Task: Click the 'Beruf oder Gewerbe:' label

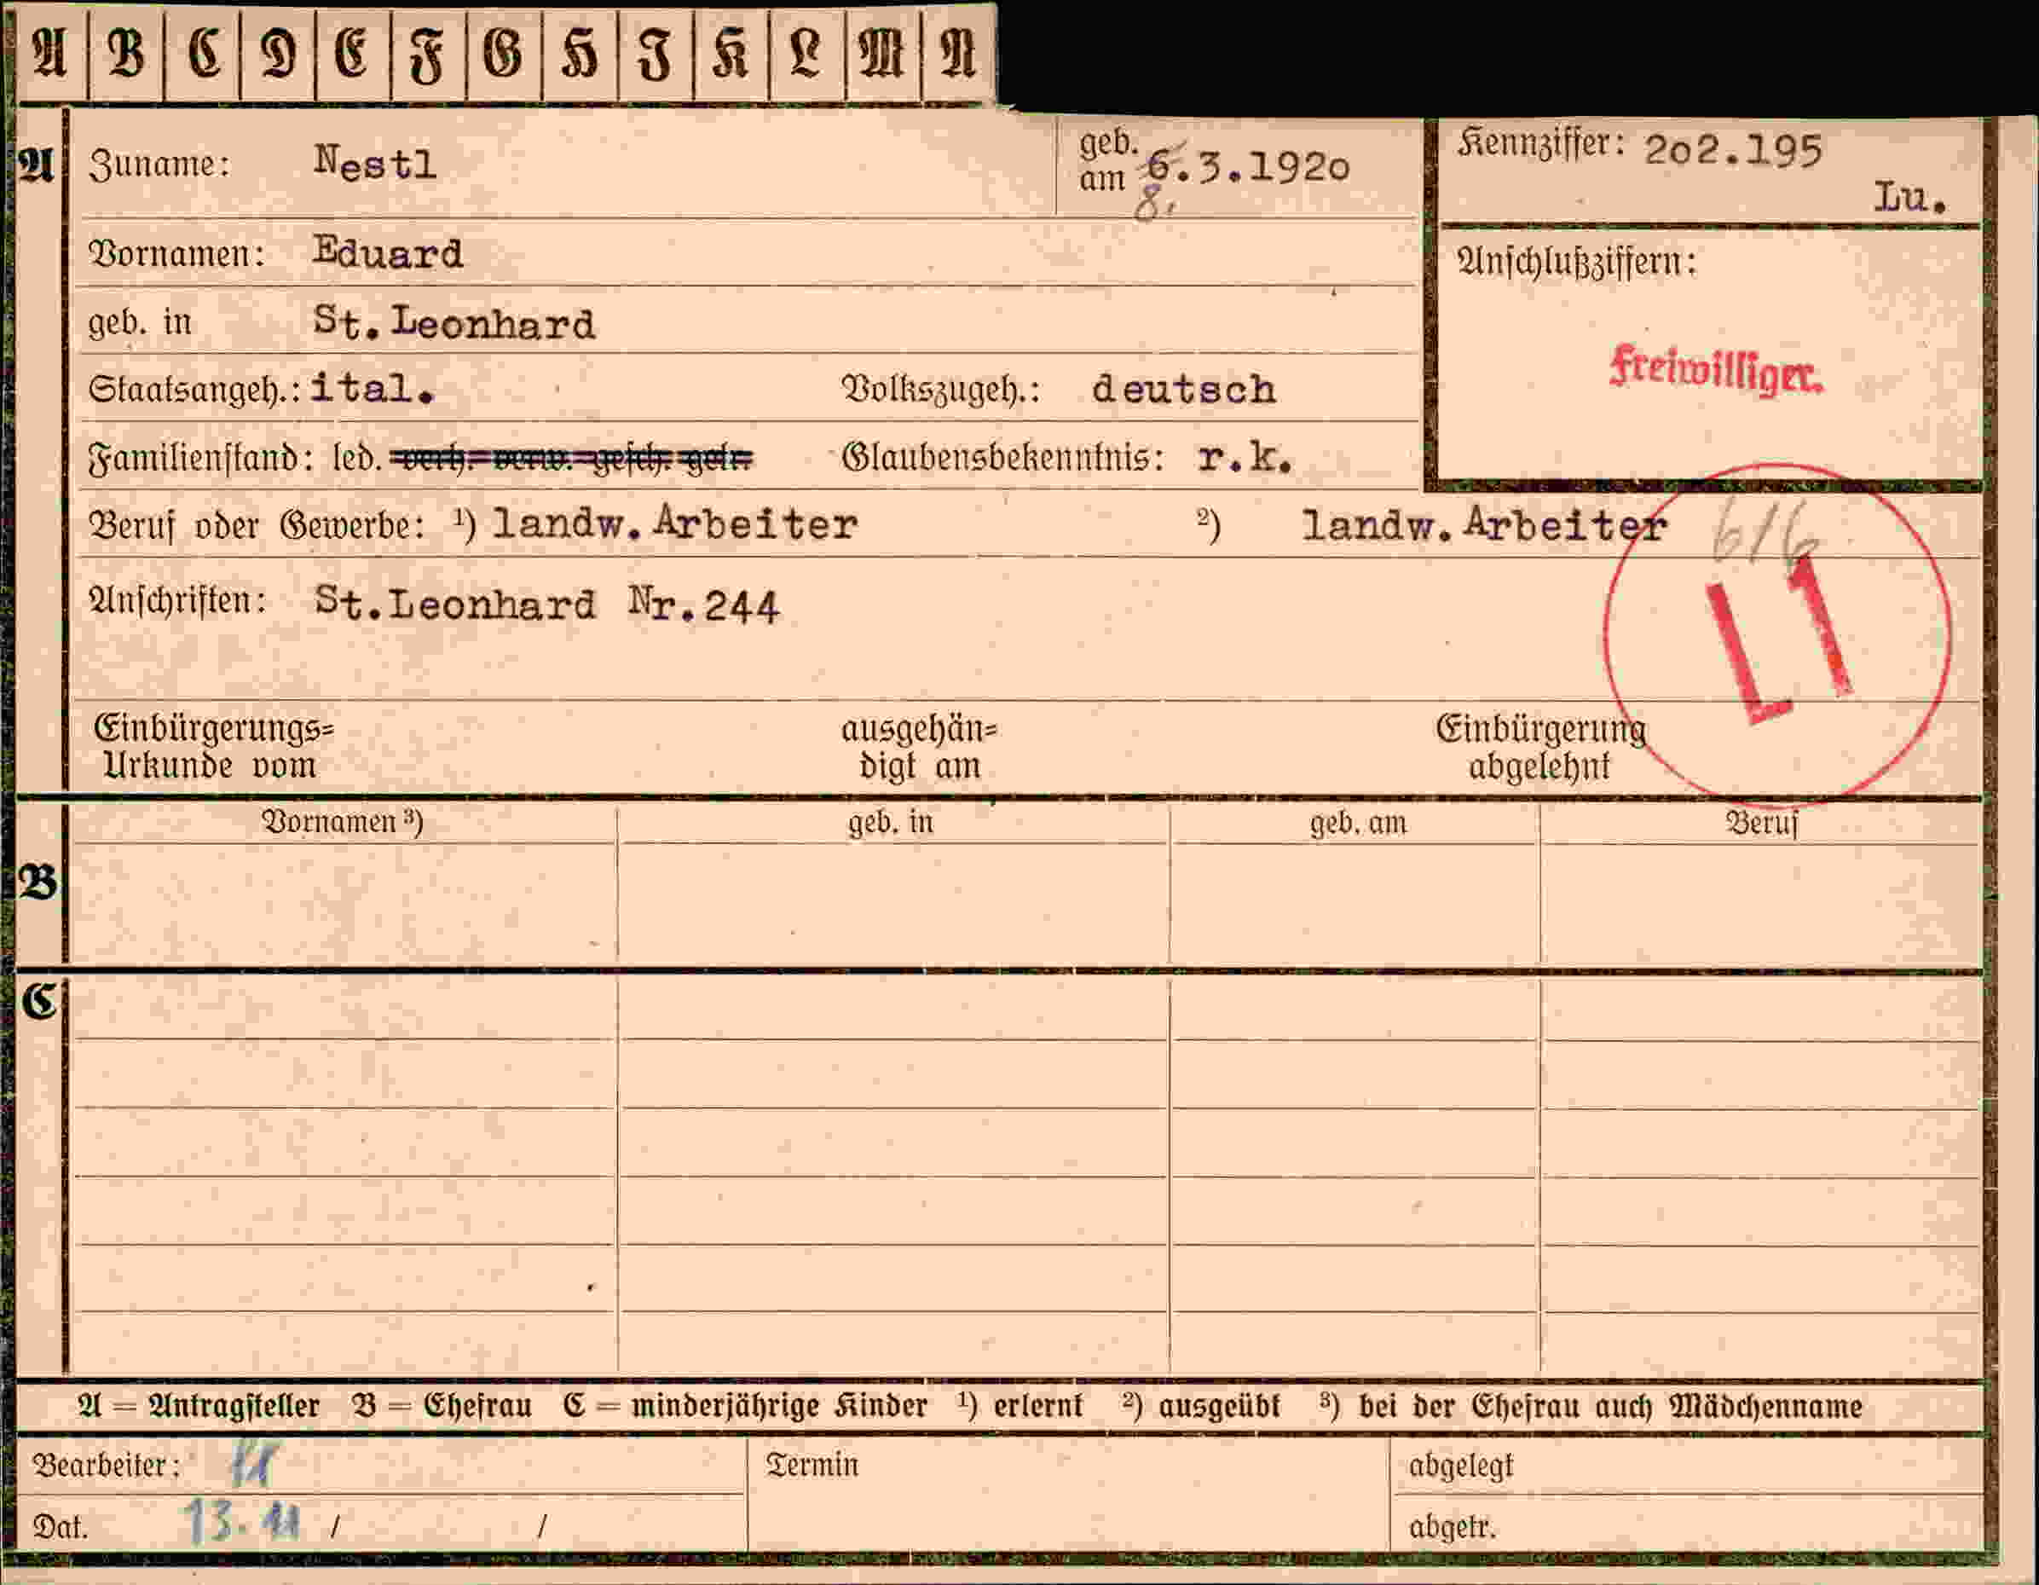Action: coord(257,526)
